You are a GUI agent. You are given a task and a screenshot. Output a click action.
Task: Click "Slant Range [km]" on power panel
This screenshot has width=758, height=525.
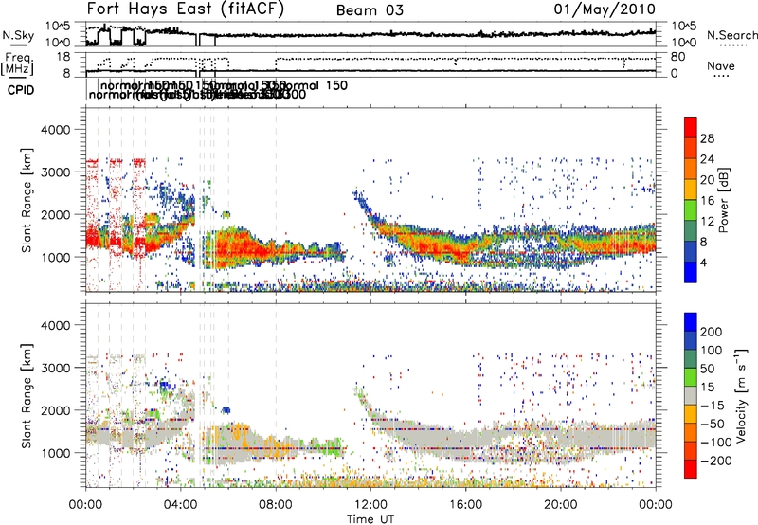(27, 201)
